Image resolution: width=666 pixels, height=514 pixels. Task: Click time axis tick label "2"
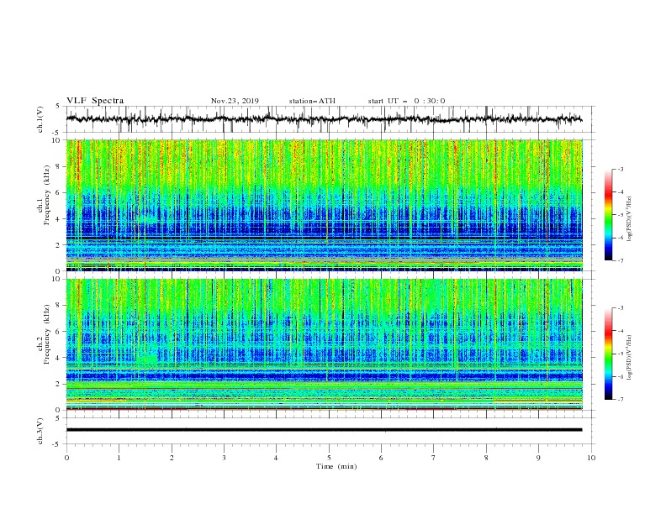tap(172, 458)
